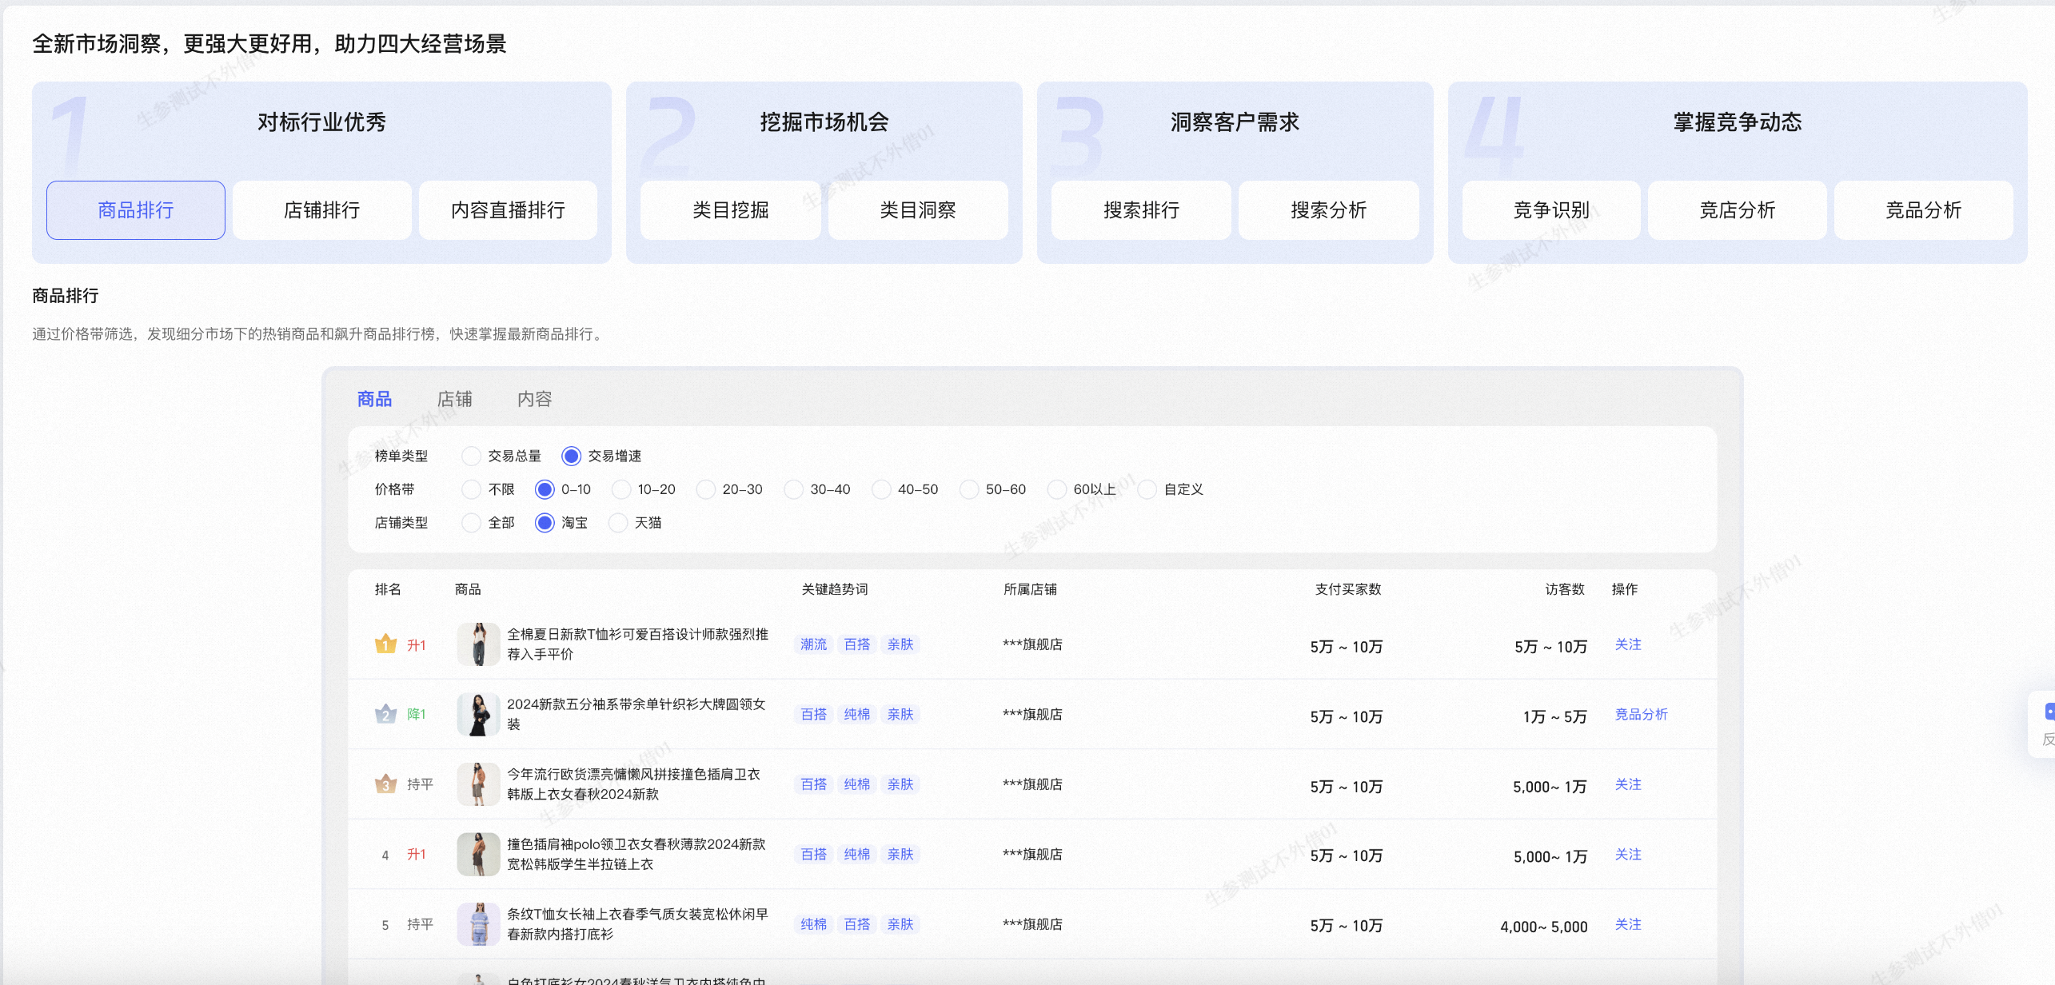Image resolution: width=2055 pixels, height=985 pixels.
Task: Click 关键趋势词 column header
Action: [x=835, y=589]
